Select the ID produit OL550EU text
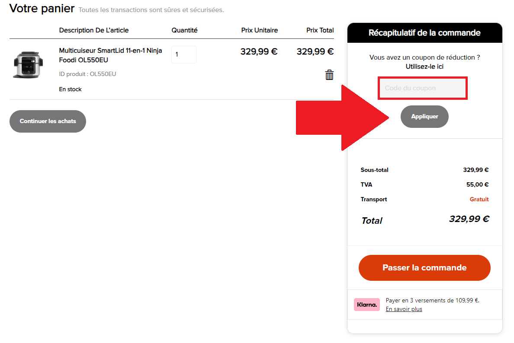 87,74
